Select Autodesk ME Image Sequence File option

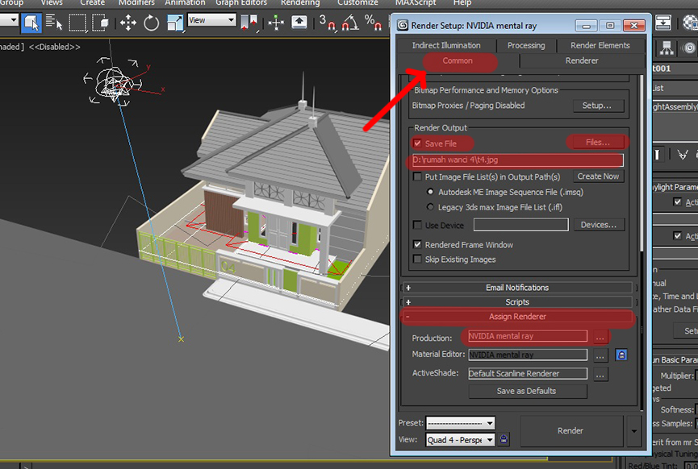click(x=430, y=192)
